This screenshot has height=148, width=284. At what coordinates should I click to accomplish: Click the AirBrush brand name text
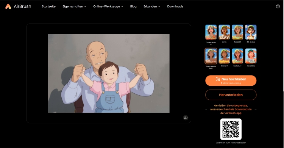(22, 6)
